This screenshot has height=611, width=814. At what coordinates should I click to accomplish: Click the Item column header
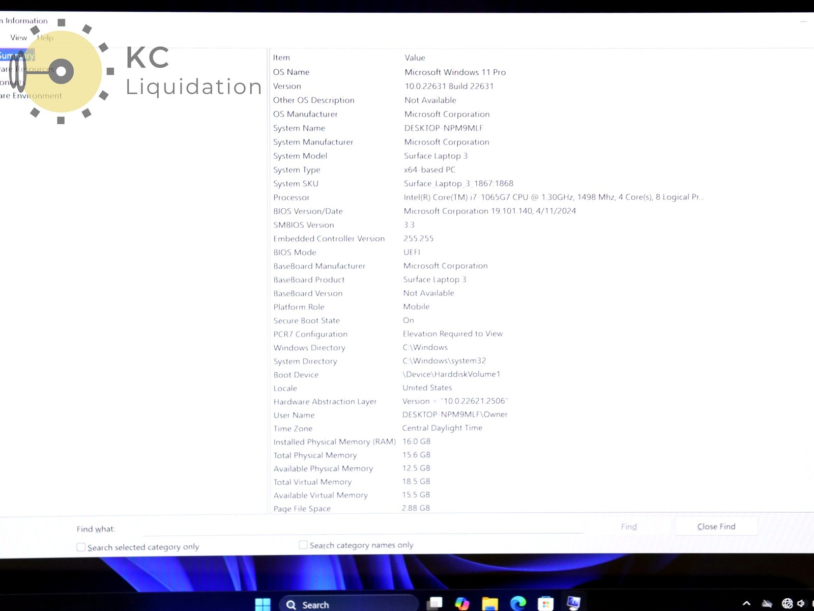[281, 58]
